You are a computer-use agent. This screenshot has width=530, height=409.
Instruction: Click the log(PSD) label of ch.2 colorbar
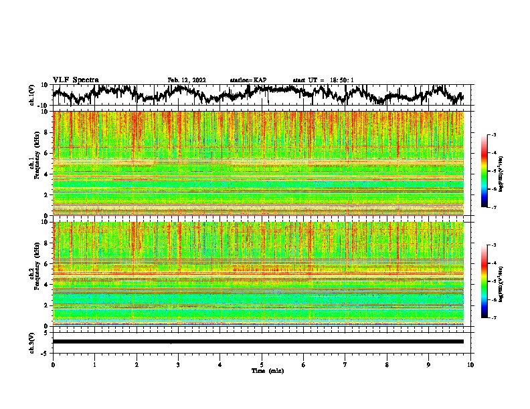point(501,284)
